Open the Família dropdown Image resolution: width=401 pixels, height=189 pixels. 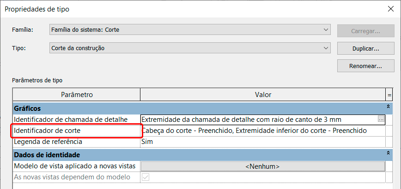[190, 30]
